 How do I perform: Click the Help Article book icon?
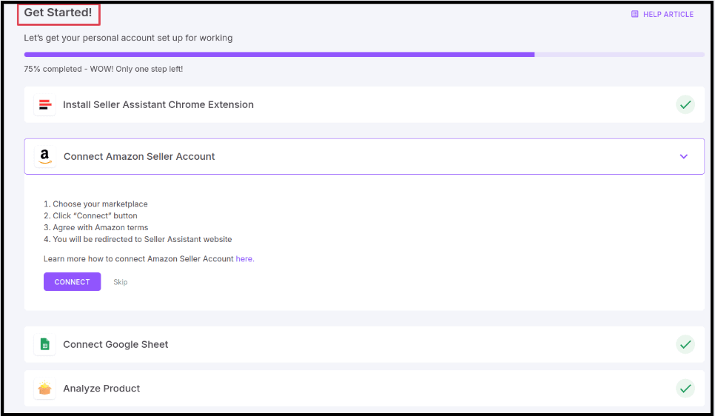pos(634,14)
